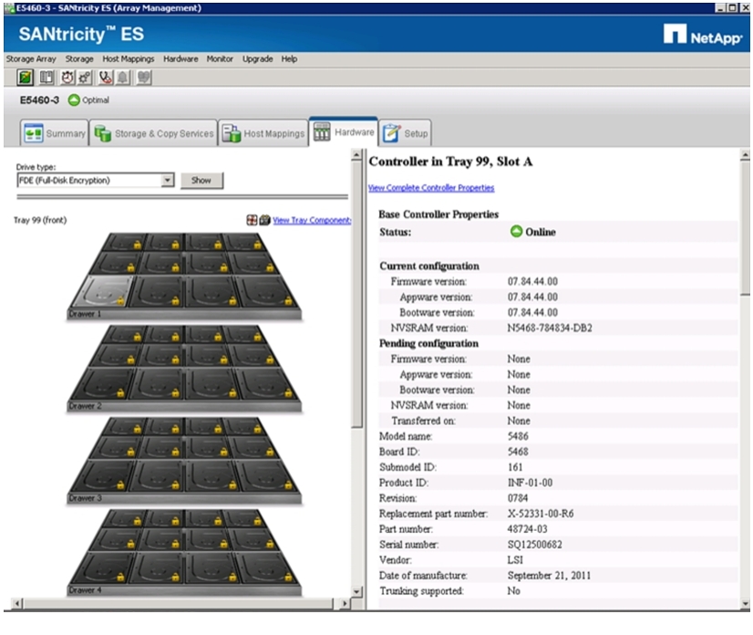
Task: Open the Host Mappings menu
Action: tap(129, 59)
